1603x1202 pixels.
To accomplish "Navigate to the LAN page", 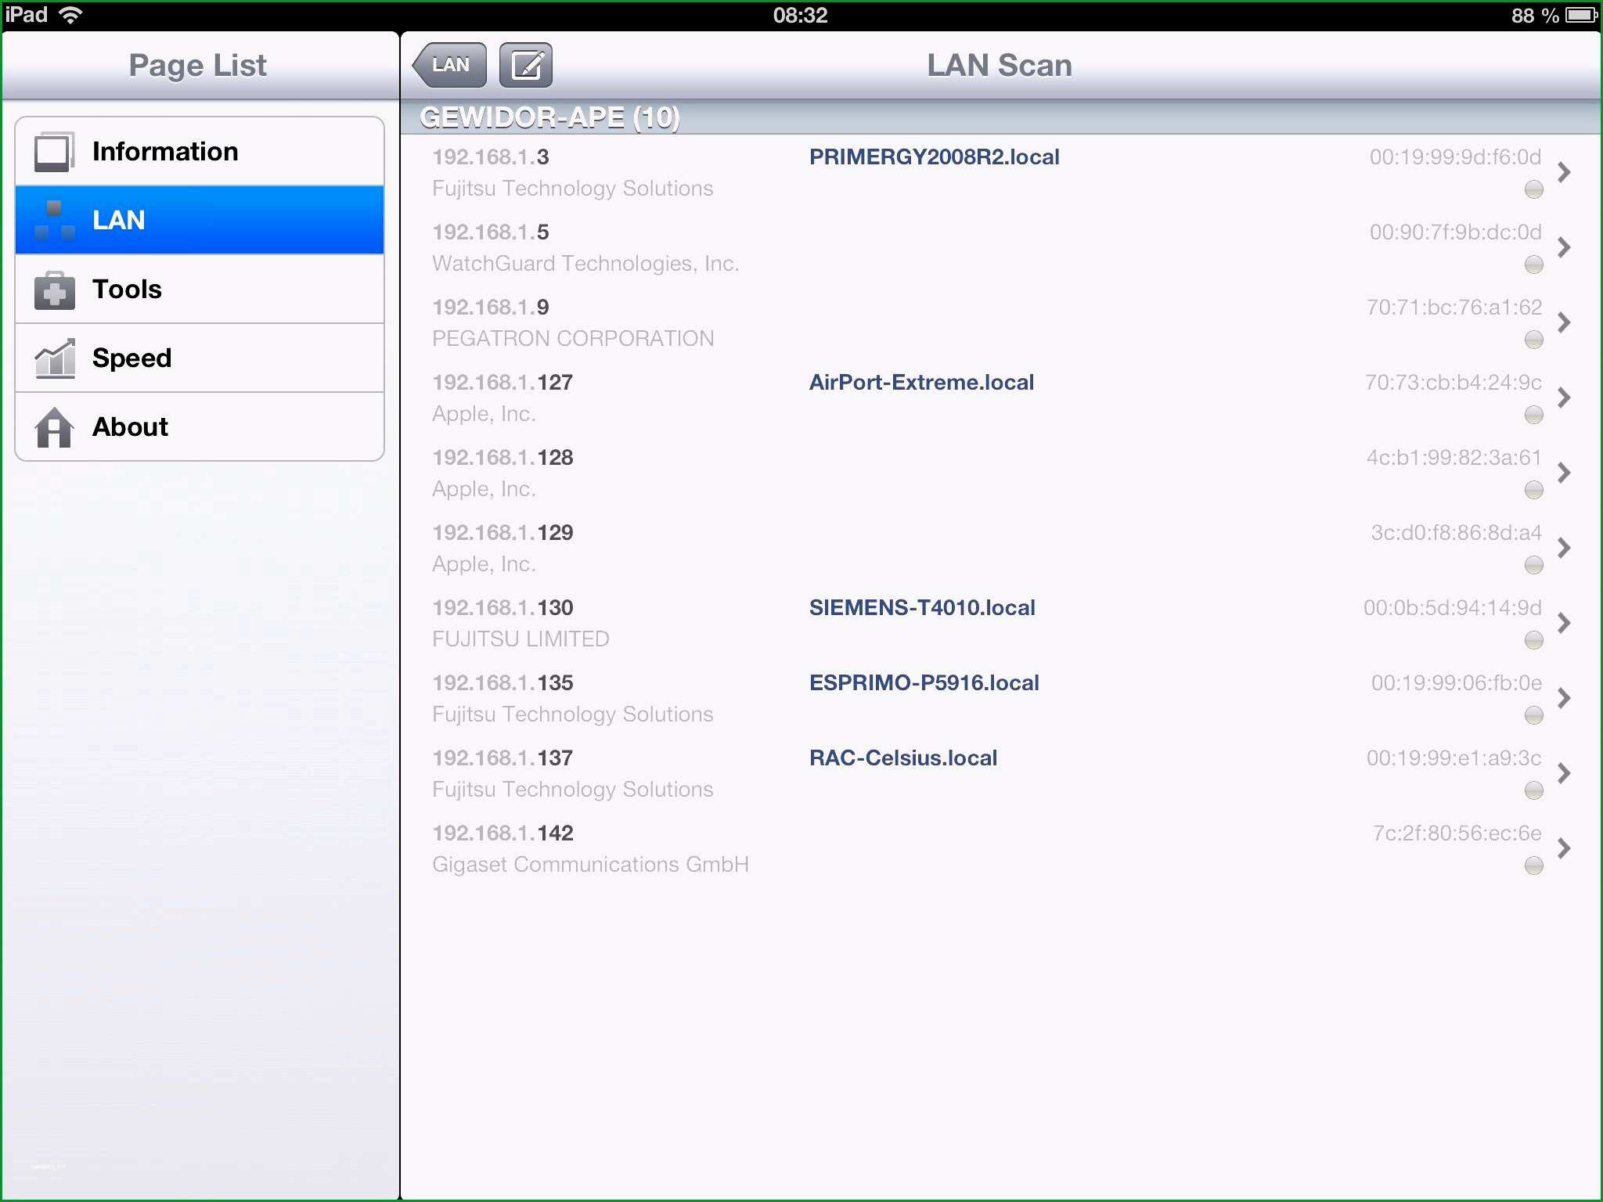I will [x=197, y=220].
